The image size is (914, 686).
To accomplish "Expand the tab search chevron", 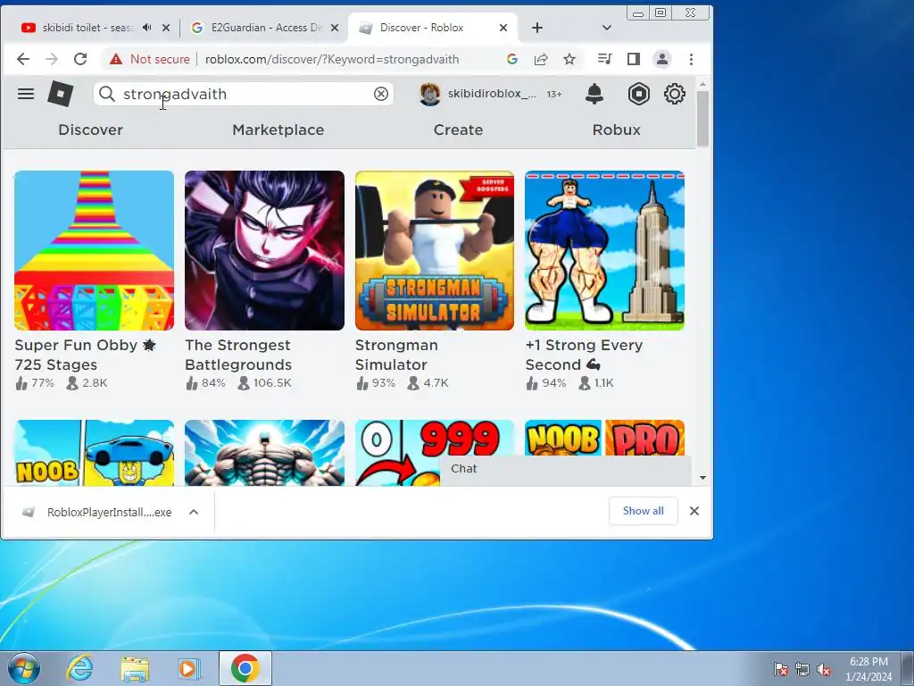I will tap(607, 28).
